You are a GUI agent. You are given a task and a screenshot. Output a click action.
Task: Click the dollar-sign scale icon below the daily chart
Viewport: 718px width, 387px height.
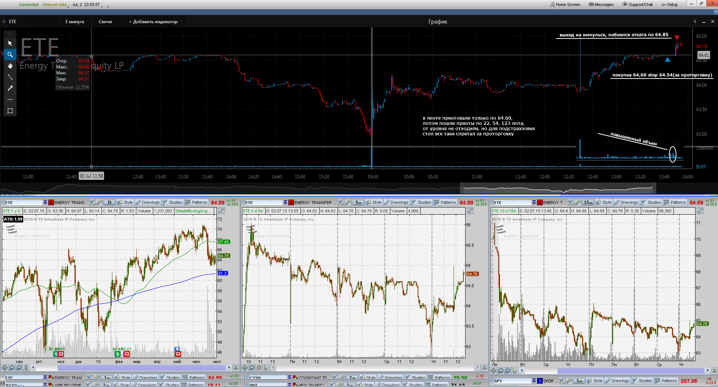coord(26,368)
